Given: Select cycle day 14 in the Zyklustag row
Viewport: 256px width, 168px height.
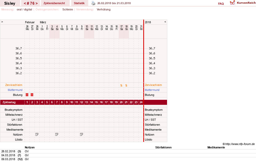Looking at the screenshot, I should (91, 102).
